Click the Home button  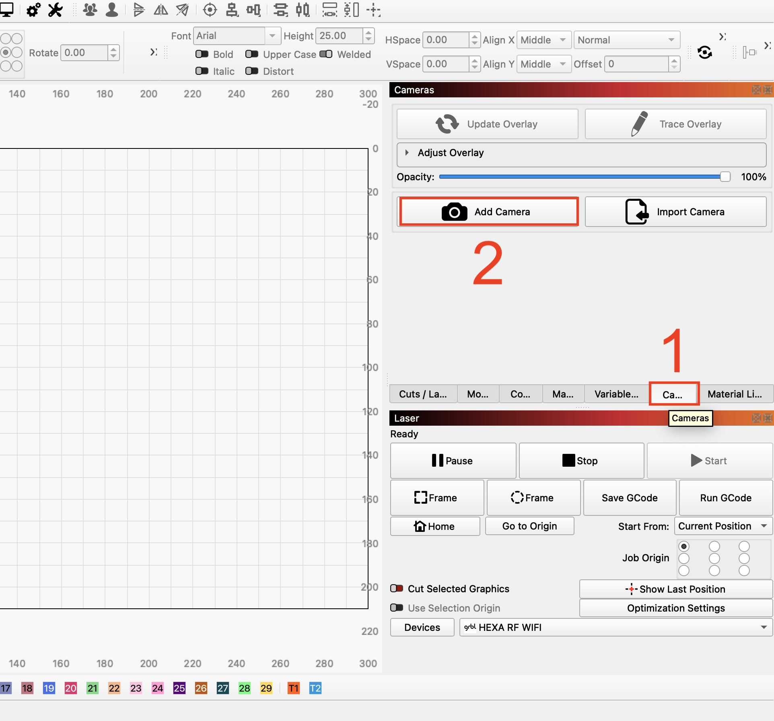[435, 526]
